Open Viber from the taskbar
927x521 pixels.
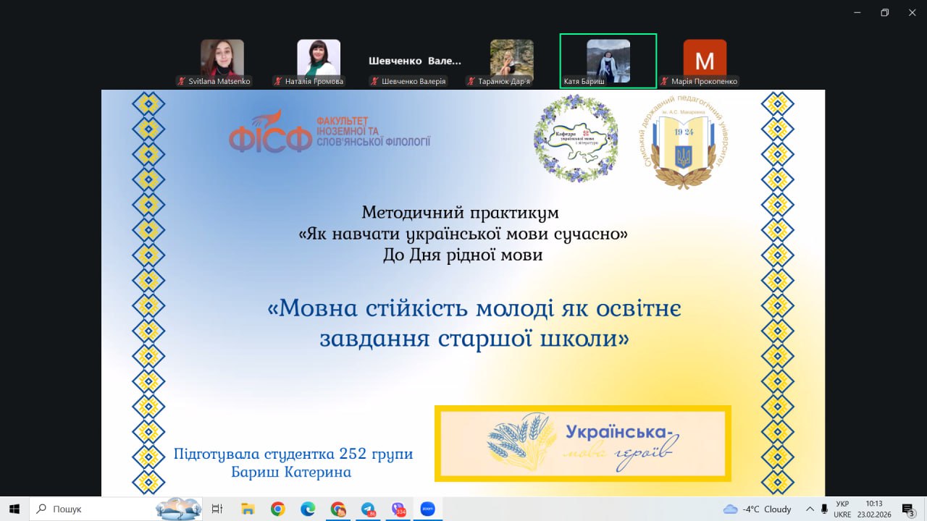tap(398, 509)
